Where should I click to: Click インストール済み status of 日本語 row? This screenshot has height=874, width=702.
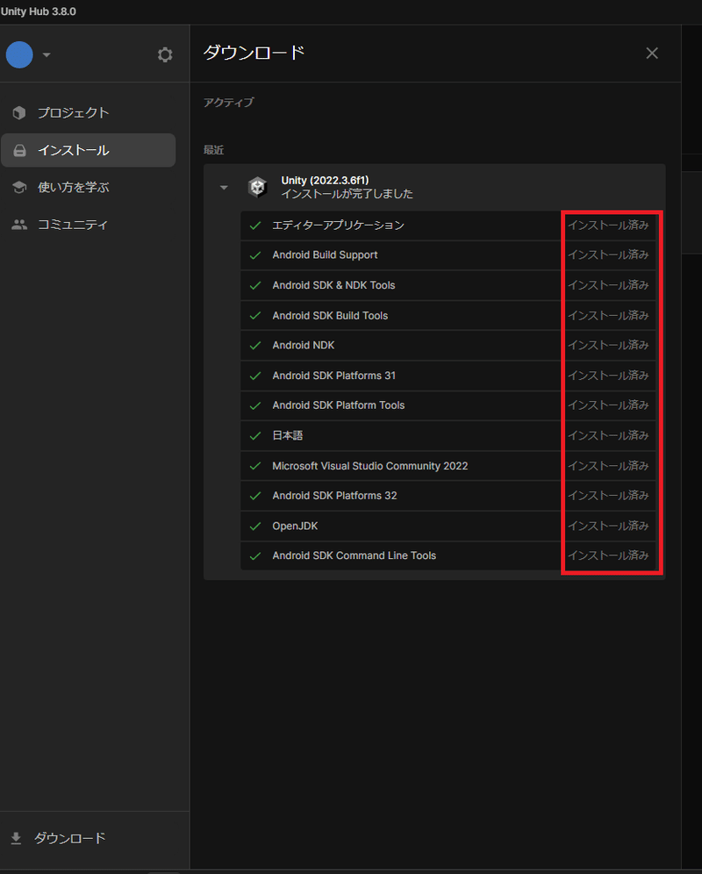(x=608, y=435)
